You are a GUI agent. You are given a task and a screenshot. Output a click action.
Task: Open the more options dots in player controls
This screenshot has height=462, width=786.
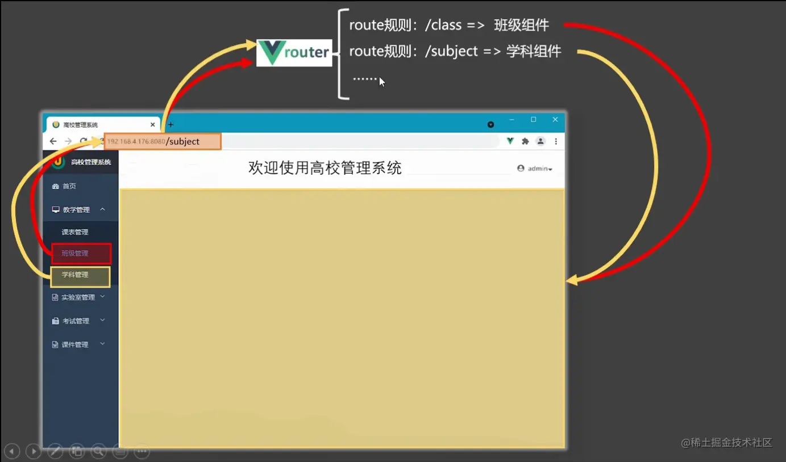coord(142,451)
